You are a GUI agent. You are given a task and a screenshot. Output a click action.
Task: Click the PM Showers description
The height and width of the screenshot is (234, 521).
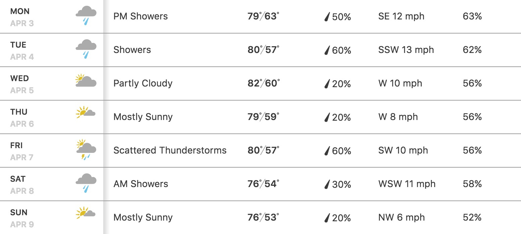[140, 16]
